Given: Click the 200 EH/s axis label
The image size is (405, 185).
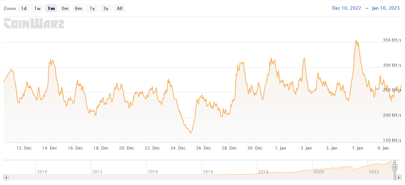Looking at the screenshot, I should click(392, 115).
